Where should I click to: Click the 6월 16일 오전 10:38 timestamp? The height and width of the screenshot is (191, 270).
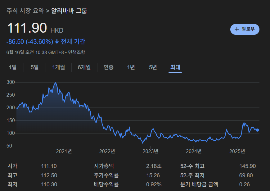tap(35, 52)
